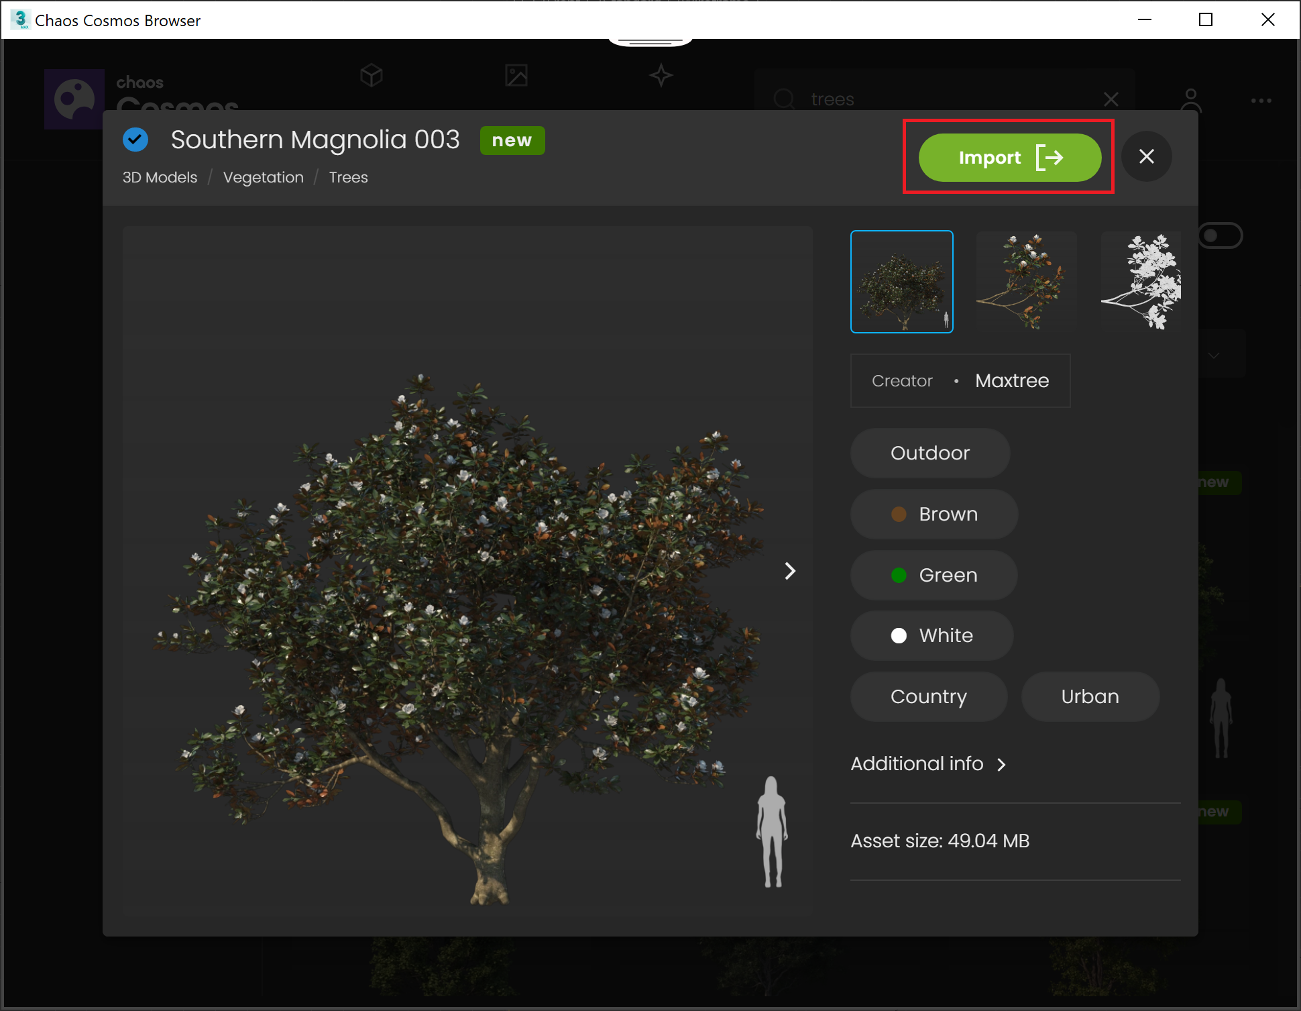Close the asset detail panel with X
This screenshot has height=1011, width=1301.
pyautogui.click(x=1147, y=156)
